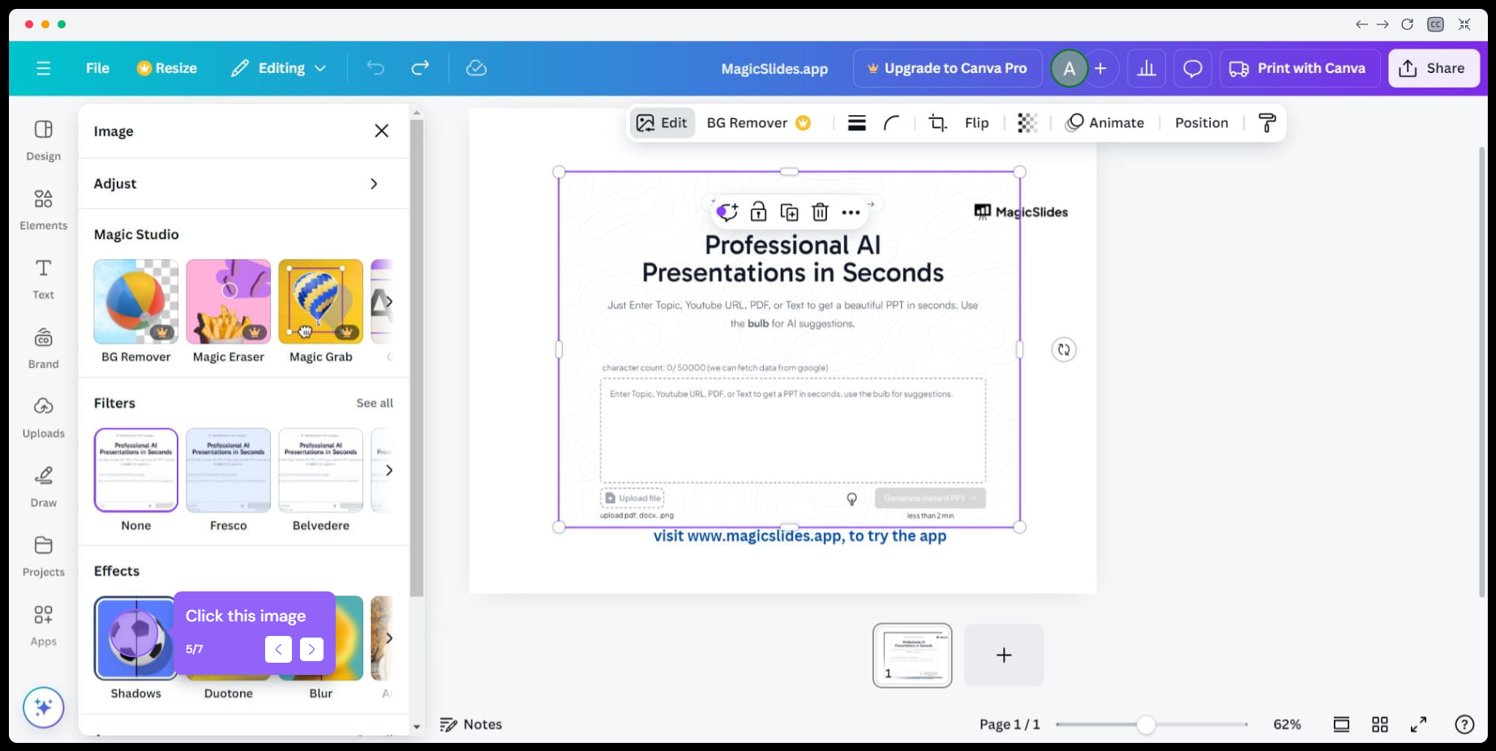Image resolution: width=1496 pixels, height=751 pixels.
Task: Click the Animate button
Action: 1105,123
